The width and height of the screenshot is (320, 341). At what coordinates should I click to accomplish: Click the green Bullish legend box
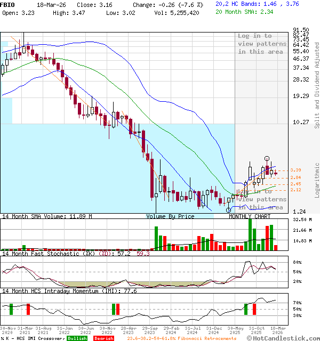pyautogui.click(x=77, y=338)
